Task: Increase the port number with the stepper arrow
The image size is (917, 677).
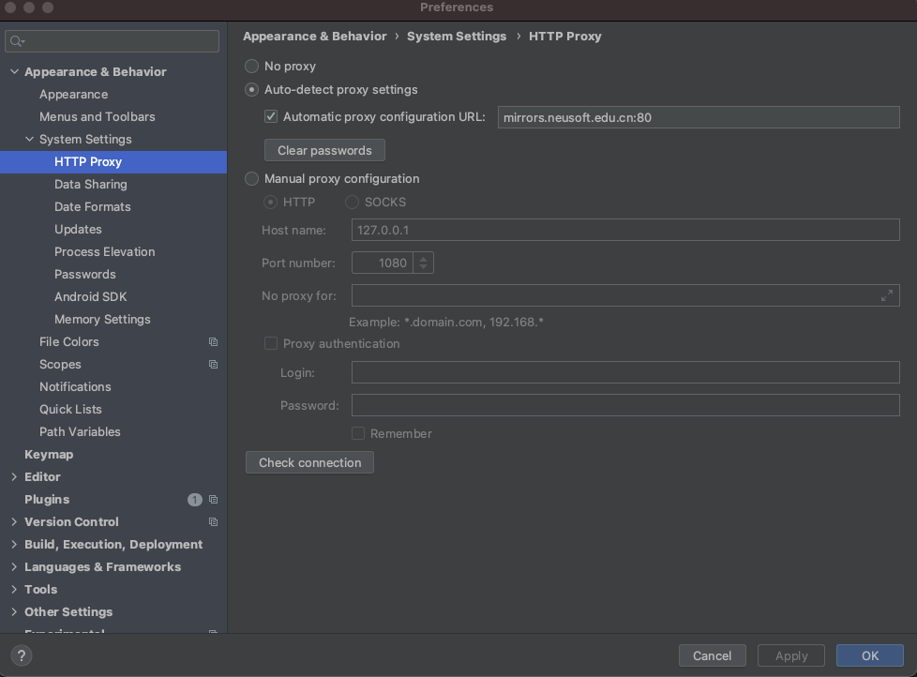Action: click(425, 258)
